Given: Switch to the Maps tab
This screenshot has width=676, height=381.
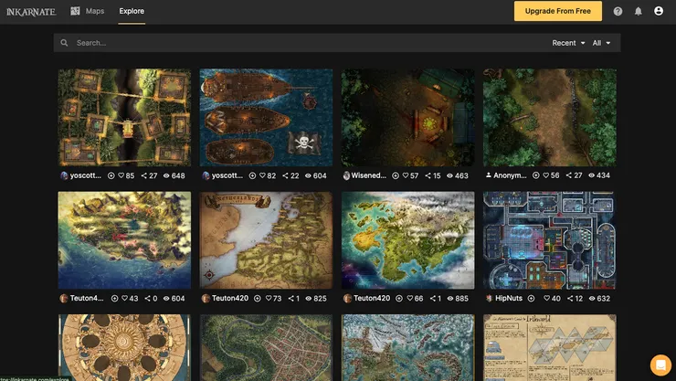Looking at the screenshot, I should coord(88,11).
